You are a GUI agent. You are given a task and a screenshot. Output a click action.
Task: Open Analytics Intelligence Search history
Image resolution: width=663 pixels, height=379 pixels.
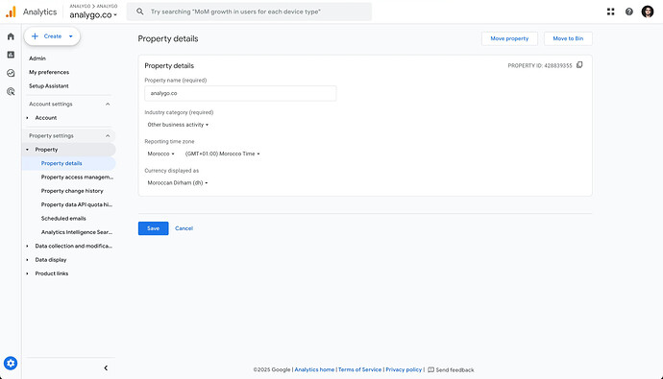coord(77,232)
